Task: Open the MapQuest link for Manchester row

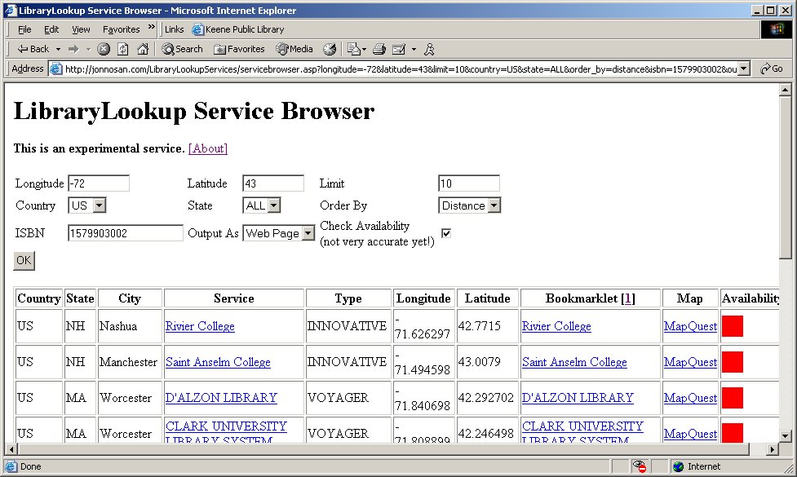Action: click(x=690, y=362)
